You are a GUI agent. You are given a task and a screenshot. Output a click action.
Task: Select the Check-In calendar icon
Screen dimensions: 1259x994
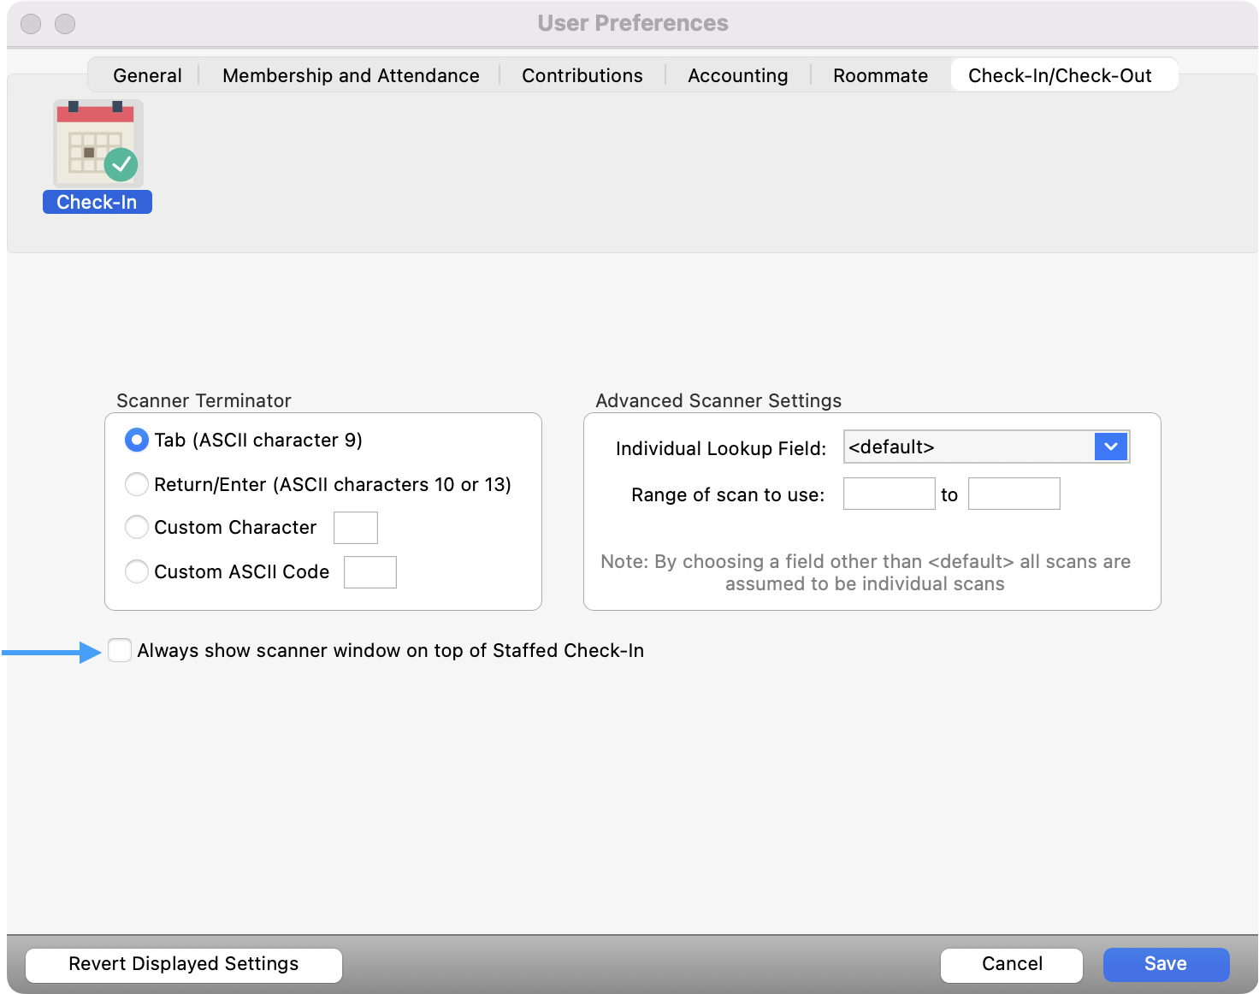[x=97, y=142]
